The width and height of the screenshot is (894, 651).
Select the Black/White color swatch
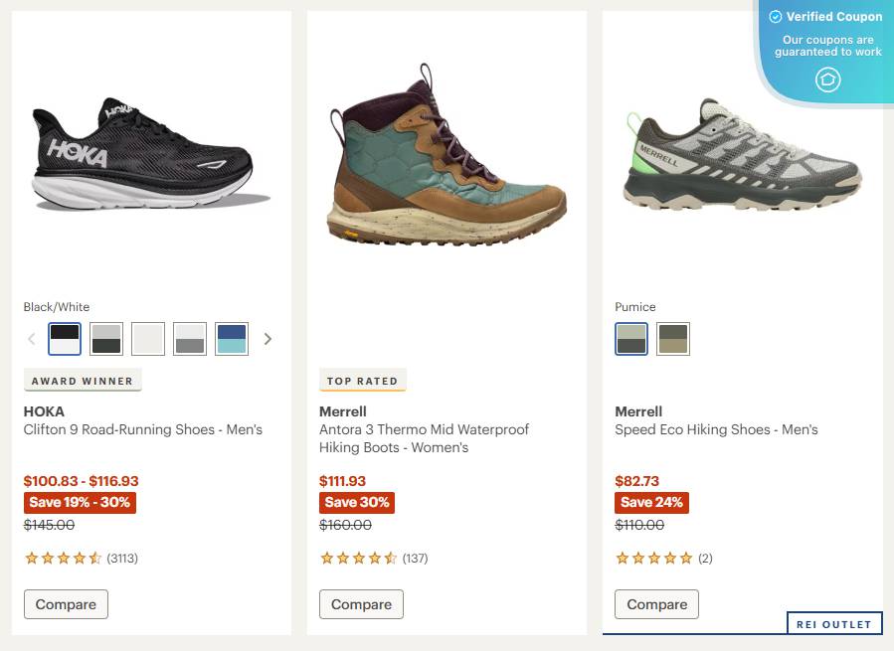(x=64, y=338)
